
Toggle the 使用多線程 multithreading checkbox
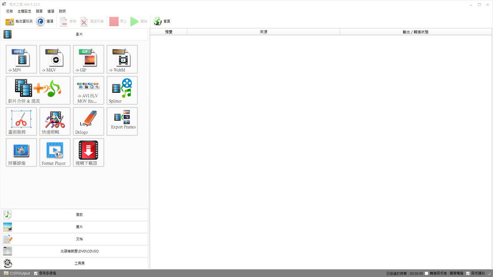(x=36, y=273)
